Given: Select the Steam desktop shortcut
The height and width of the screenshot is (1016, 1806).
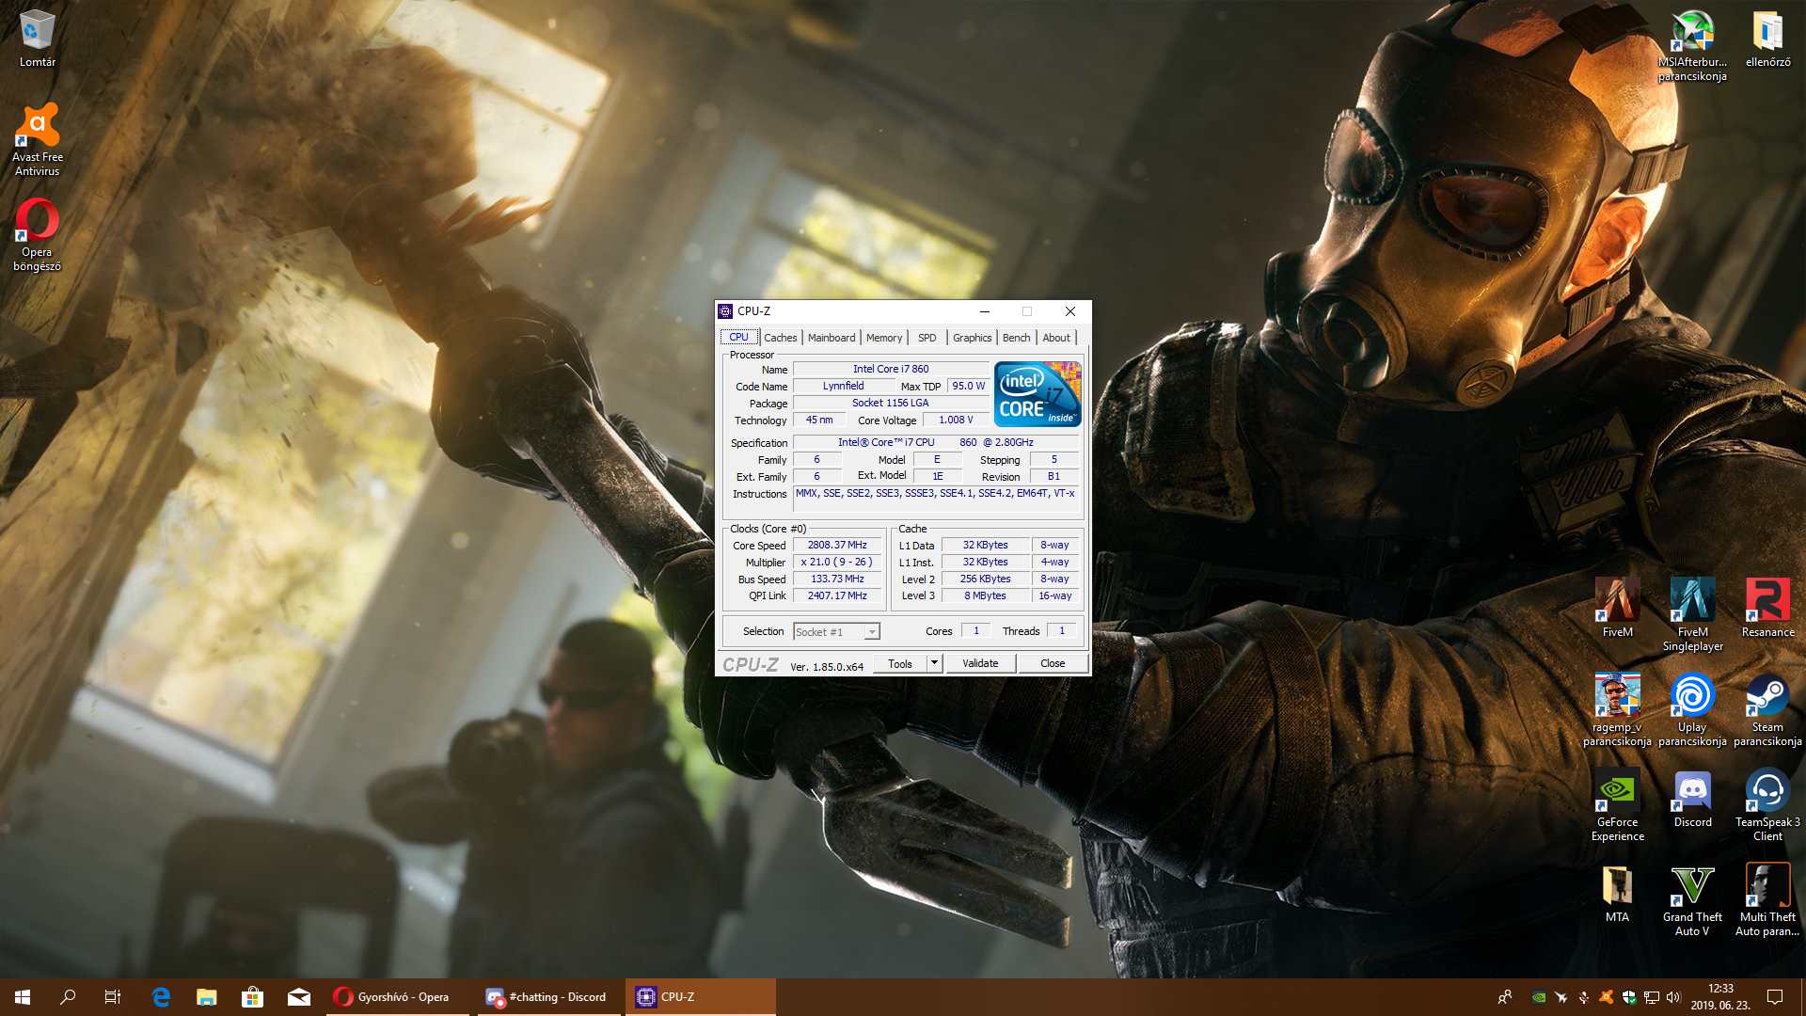Looking at the screenshot, I should (1767, 710).
